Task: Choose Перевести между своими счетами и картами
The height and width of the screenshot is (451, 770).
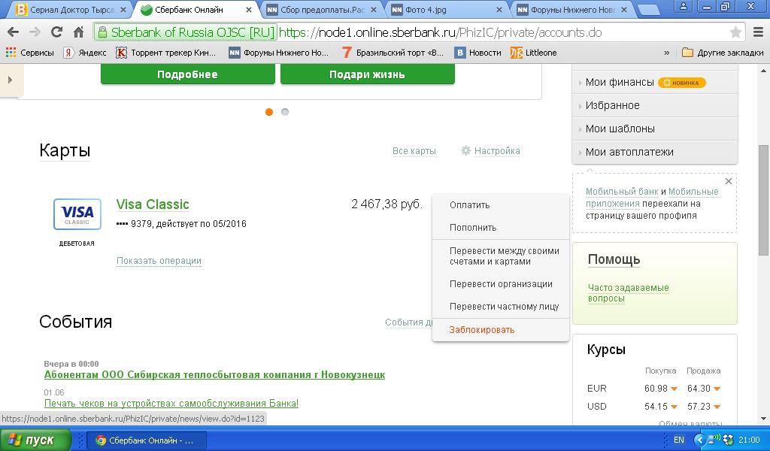Action: [x=500, y=256]
